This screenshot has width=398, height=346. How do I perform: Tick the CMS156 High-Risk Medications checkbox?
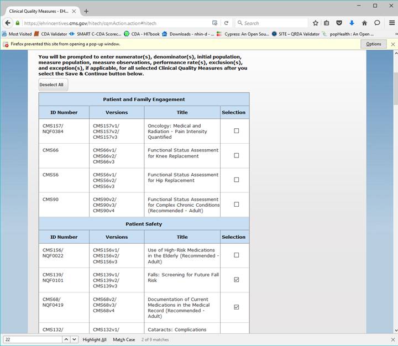(x=237, y=255)
